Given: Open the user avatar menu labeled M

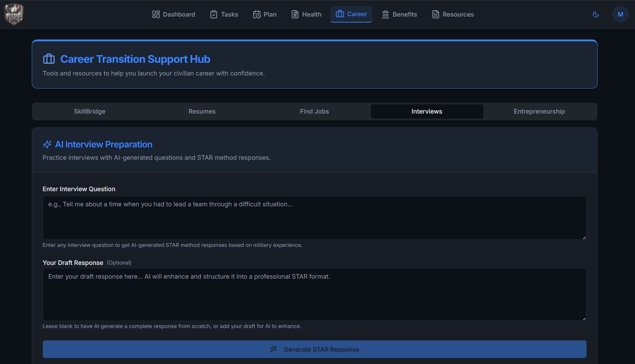Looking at the screenshot, I should pyautogui.click(x=621, y=14).
